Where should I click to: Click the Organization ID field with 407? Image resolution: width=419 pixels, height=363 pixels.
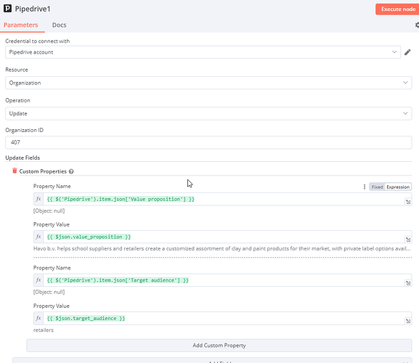pyautogui.click(x=208, y=142)
